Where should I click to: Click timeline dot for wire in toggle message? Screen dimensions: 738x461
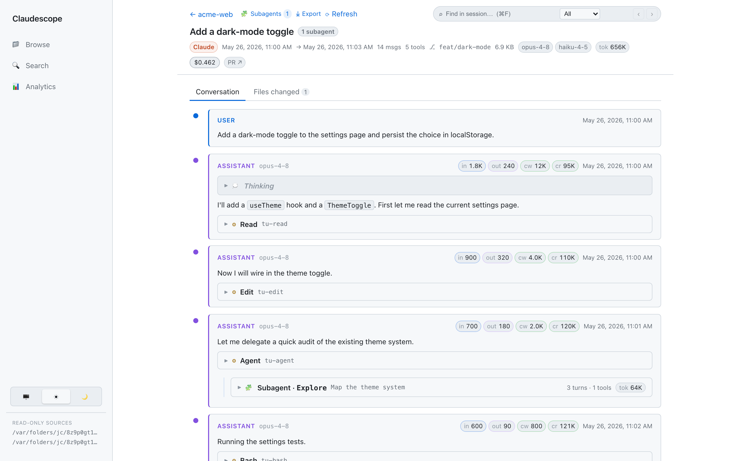pyautogui.click(x=196, y=252)
